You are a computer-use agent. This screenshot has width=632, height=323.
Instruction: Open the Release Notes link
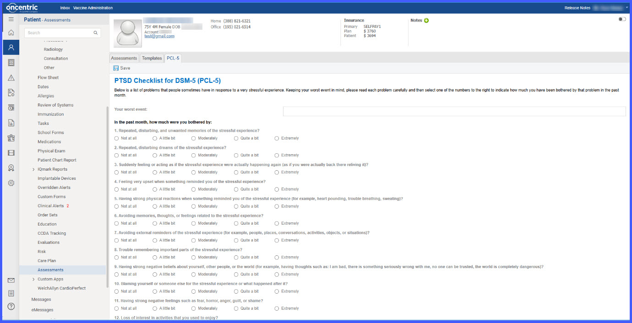pyautogui.click(x=577, y=8)
